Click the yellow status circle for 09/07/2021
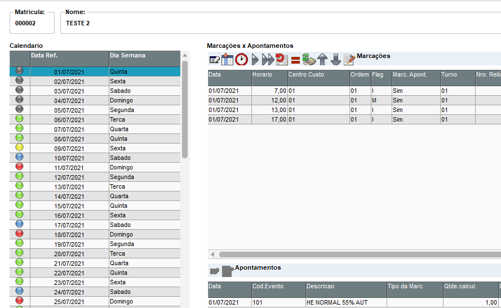The height and width of the screenshot is (308, 501). point(20,148)
